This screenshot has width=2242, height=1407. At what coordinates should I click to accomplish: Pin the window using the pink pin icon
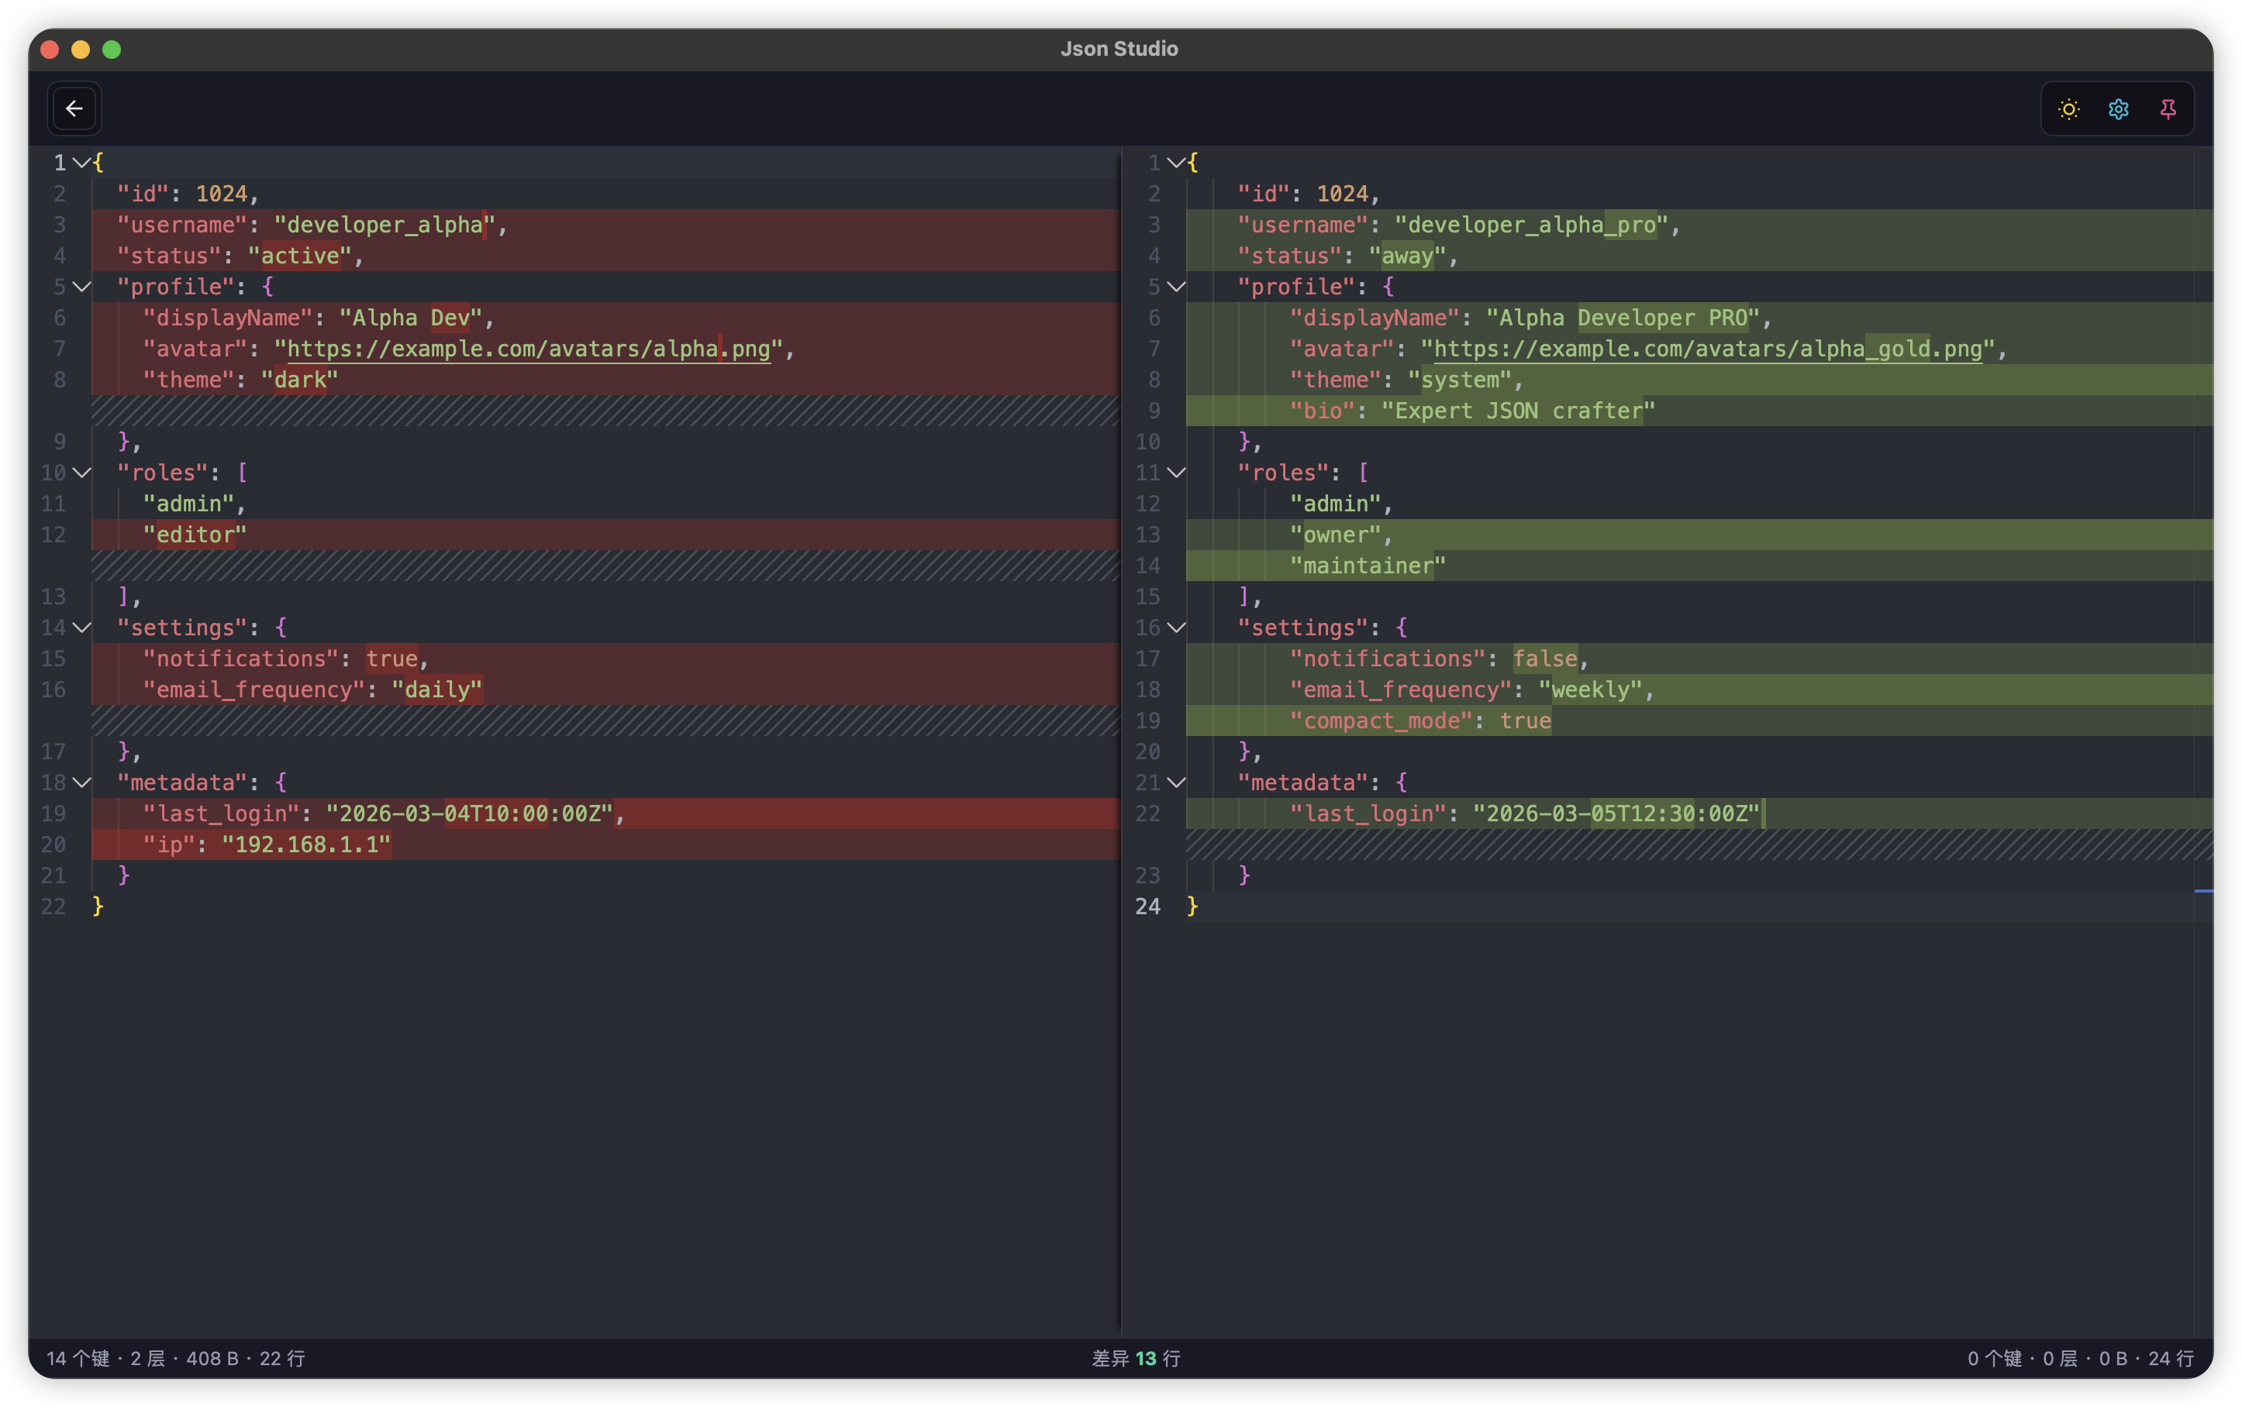(2168, 109)
